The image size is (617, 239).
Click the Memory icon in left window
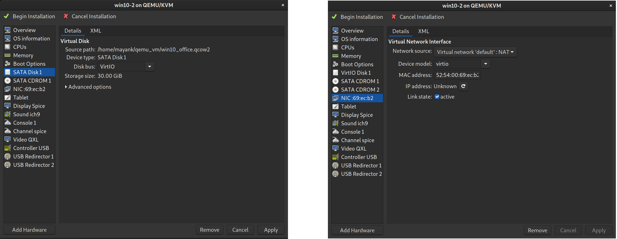pyautogui.click(x=8, y=55)
